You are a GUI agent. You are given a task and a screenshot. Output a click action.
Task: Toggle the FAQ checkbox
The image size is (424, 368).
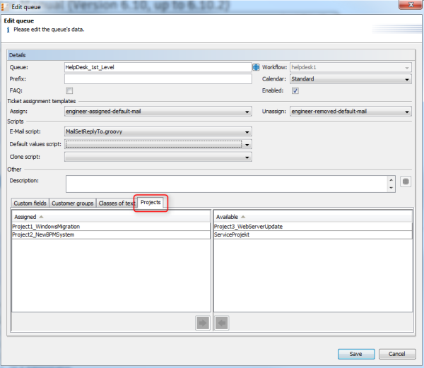pos(69,90)
